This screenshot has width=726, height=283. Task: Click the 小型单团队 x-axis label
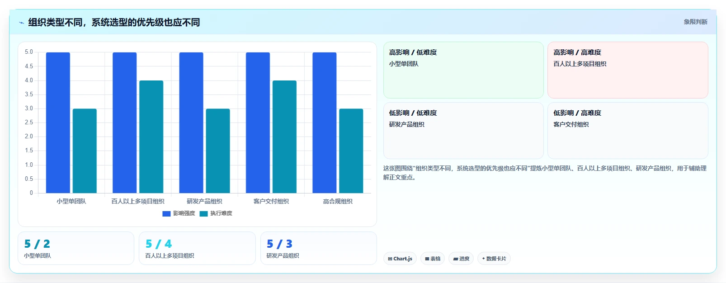pos(71,201)
